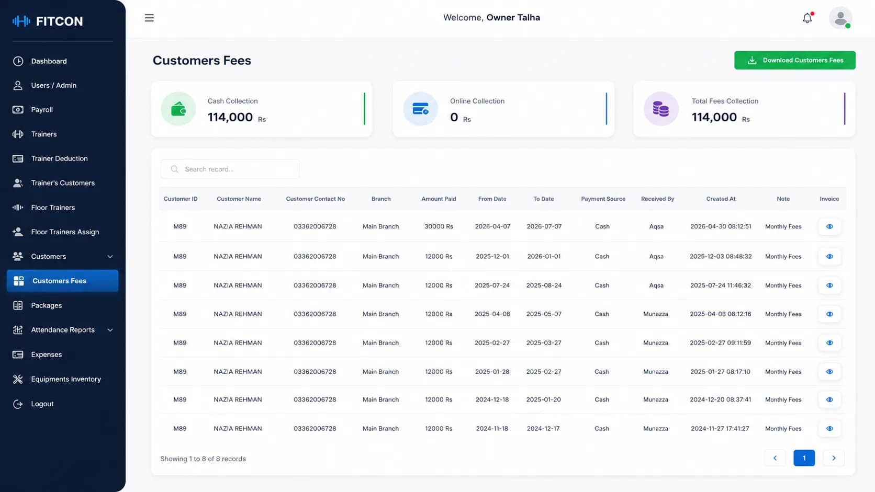Click created timestamp 2025-12-03 08:48:32
The image size is (875, 492).
pos(721,256)
